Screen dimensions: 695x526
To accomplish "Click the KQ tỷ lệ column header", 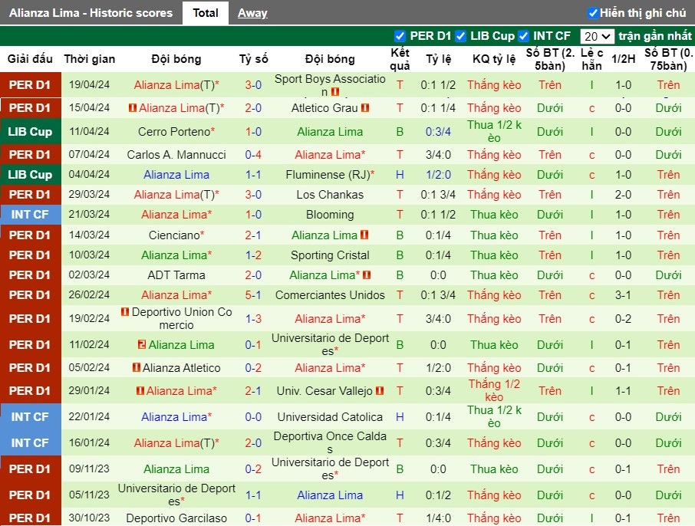I will [494, 59].
